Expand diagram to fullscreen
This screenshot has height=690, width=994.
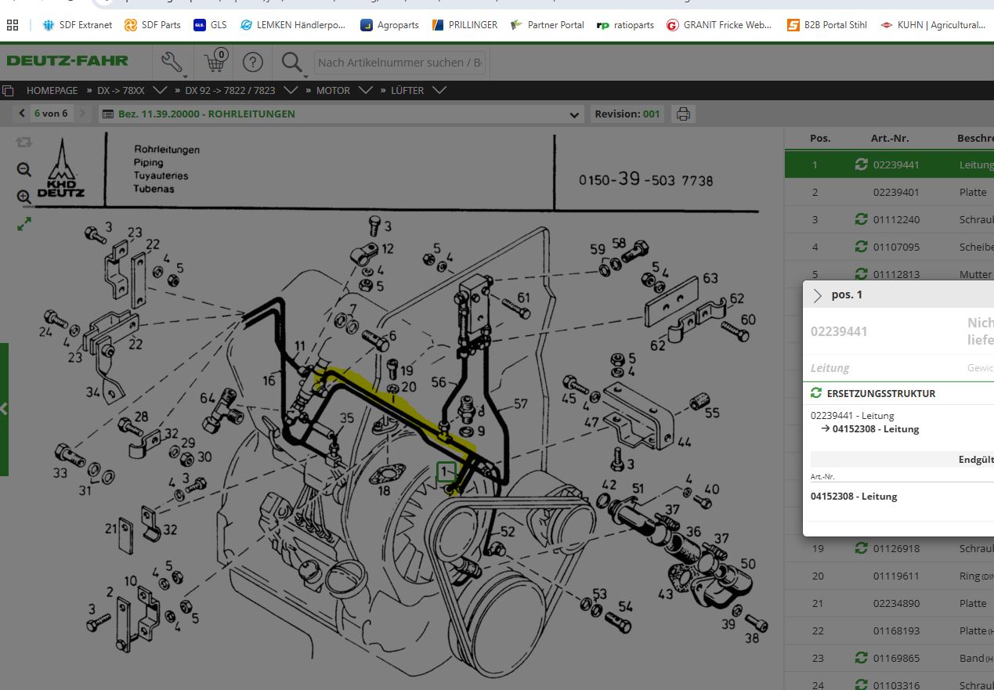pos(24,224)
